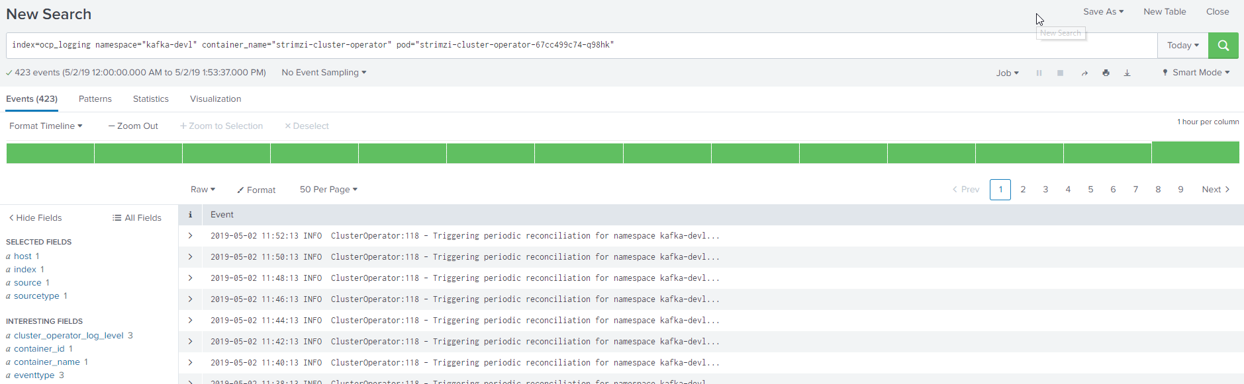Zoom Out the timeline
Viewport: 1244px width, 384px height.
tap(133, 126)
